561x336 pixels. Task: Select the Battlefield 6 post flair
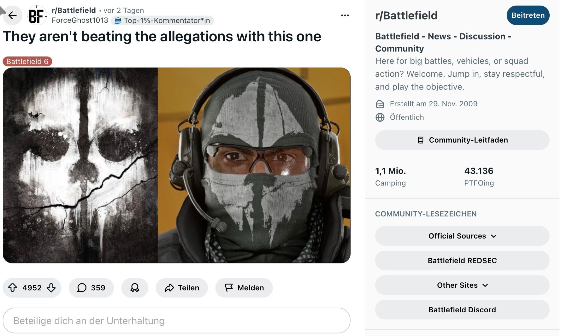pos(27,62)
